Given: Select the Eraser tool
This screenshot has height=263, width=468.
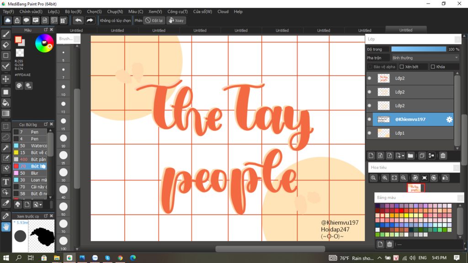Looking at the screenshot, I should (x=5, y=45).
